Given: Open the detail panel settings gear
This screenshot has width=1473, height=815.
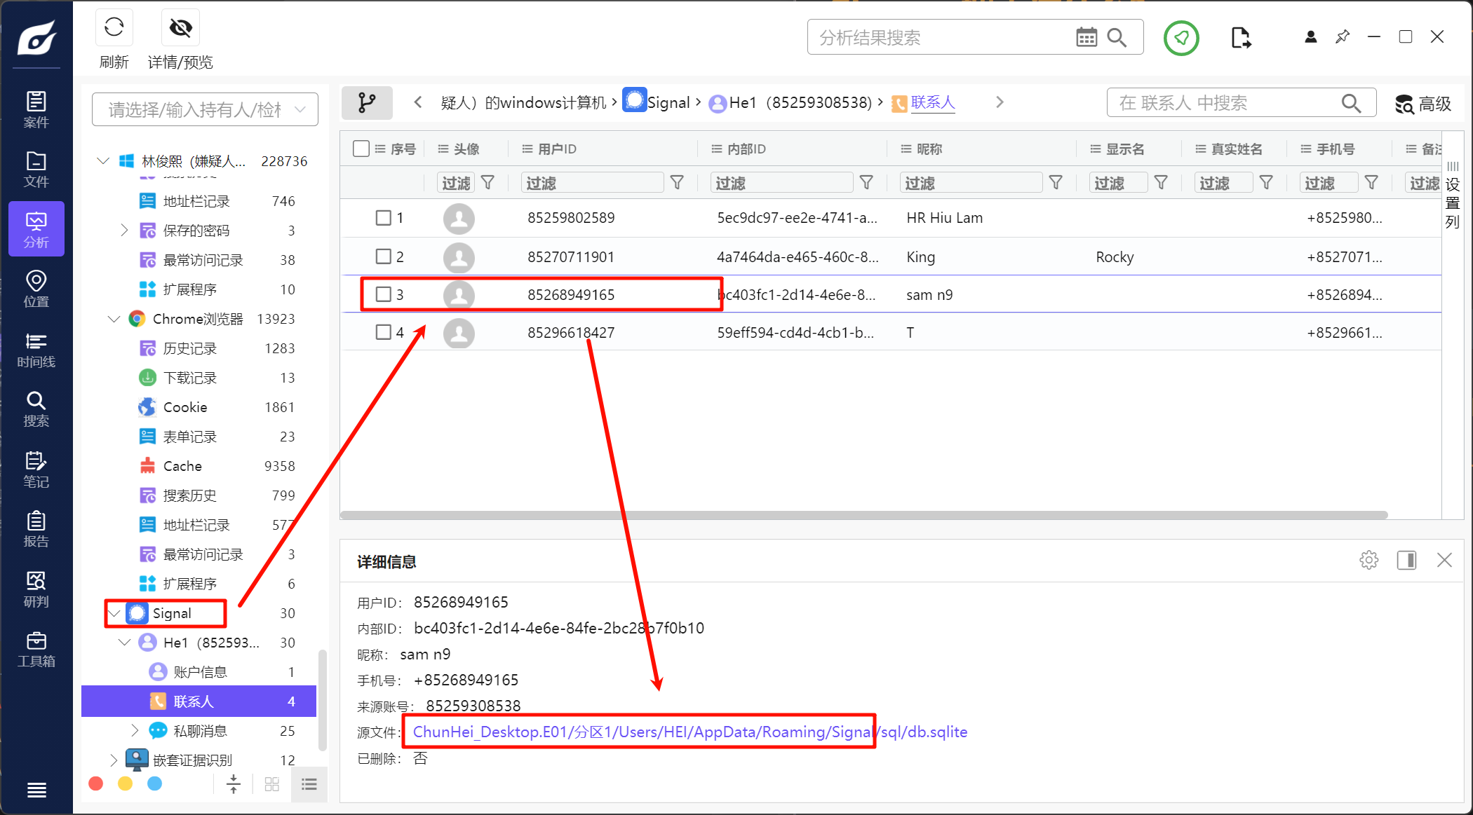Looking at the screenshot, I should (x=1368, y=560).
